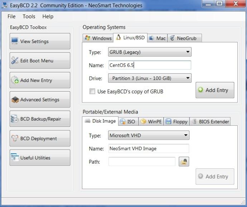Click the NeoSmart VHD Image name field
Viewport: 247px width, 207px height.
pos(149,148)
